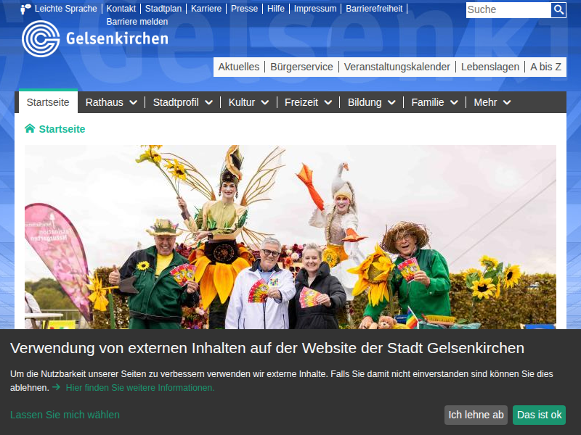Expand the Mehr menu chevron
This screenshot has height=435, width=581.
pos(507,102)
